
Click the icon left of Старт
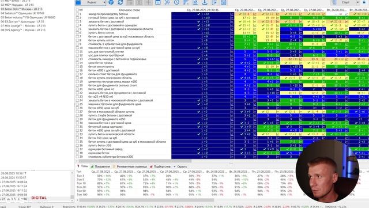point(334,2)
